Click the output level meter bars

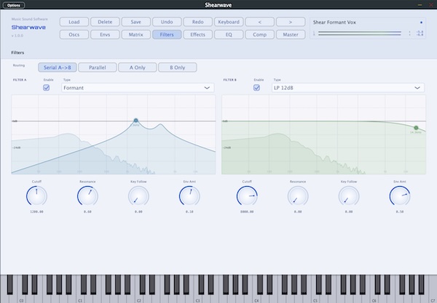pos(360,33)
